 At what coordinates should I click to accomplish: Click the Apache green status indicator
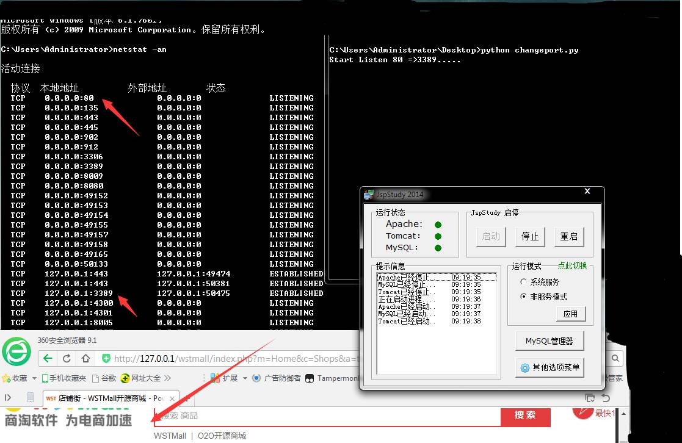(x=438, y=225)
